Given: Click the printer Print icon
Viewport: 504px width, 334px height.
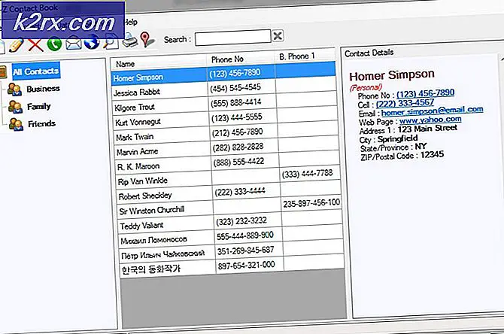Looking at the screenshot, I should pyautogui.click(x=130, y=41).
